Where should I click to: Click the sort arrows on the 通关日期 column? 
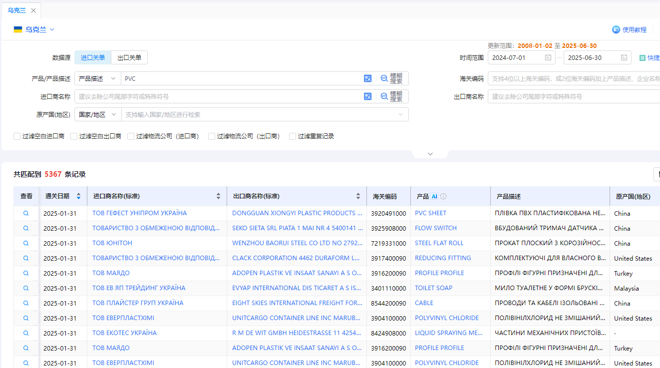tap(78, 196)
